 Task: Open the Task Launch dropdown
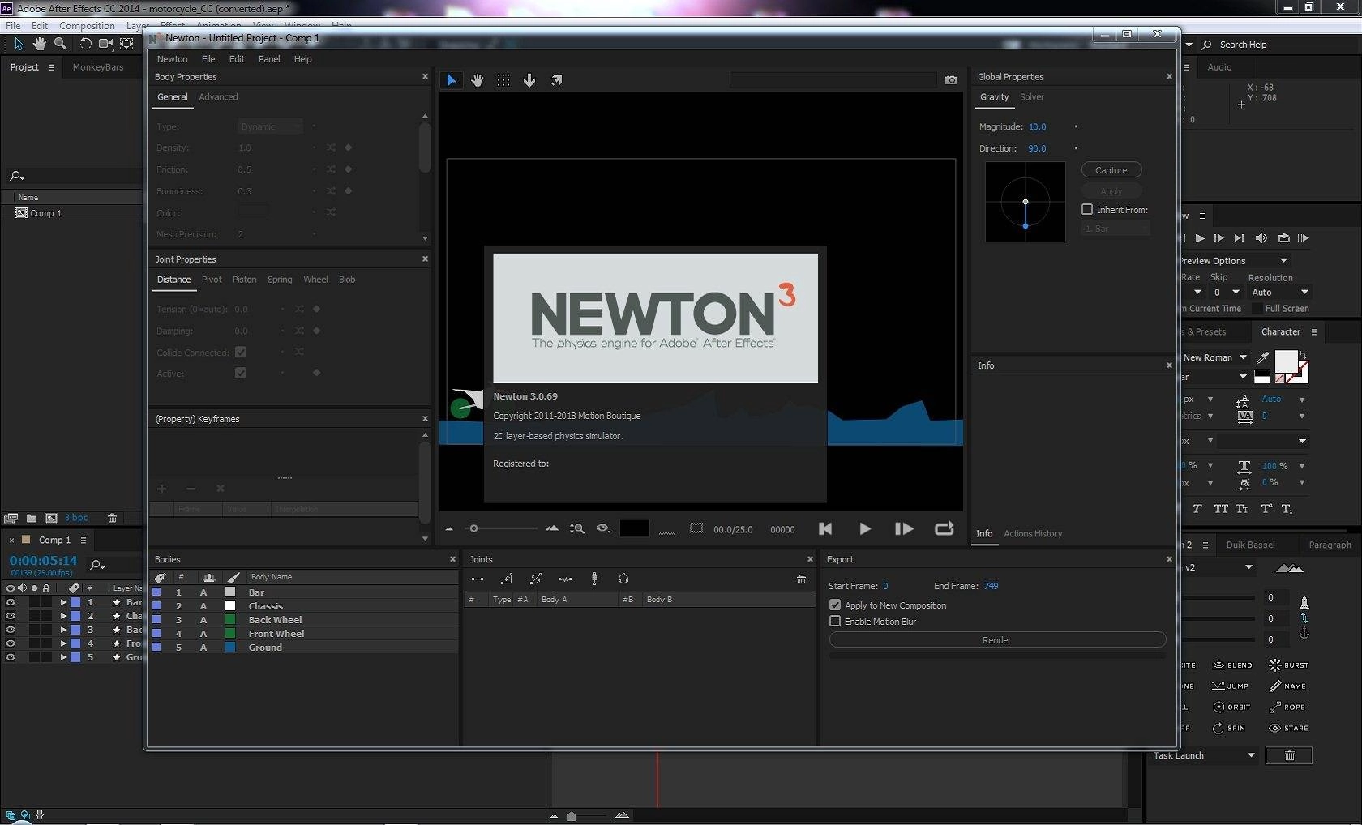point(1204,755)
